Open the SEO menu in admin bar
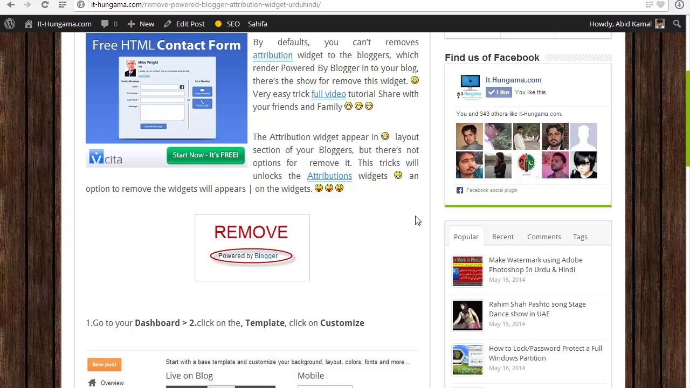The height and width of the screenshot is (388, 690). pos(227,24)
